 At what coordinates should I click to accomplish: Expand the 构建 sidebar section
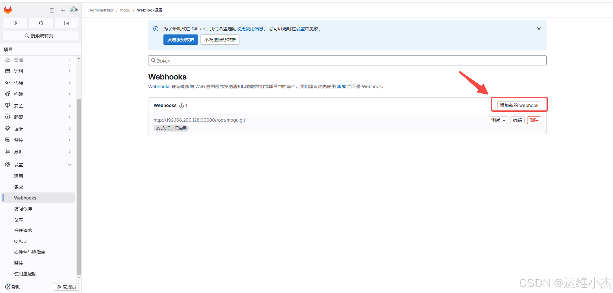[x=38, y=94]
